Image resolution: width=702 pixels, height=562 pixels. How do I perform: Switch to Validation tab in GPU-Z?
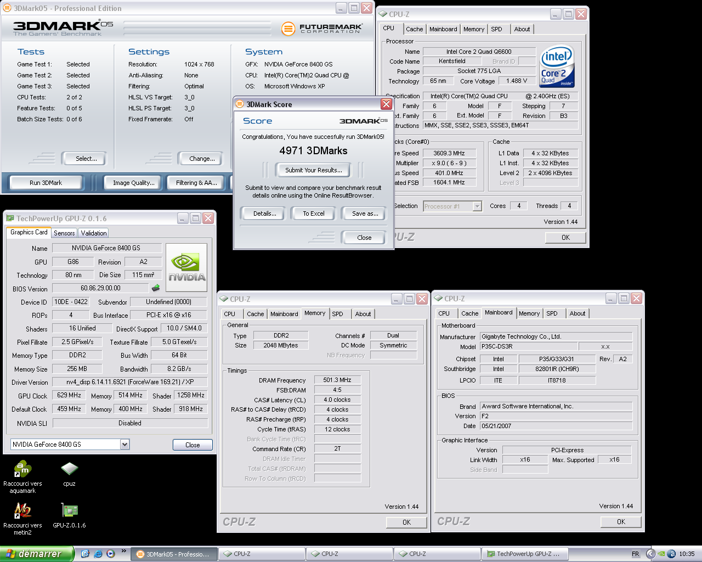click(94, 233)
